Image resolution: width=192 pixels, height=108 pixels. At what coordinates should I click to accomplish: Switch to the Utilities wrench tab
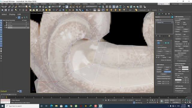(172, 14)
